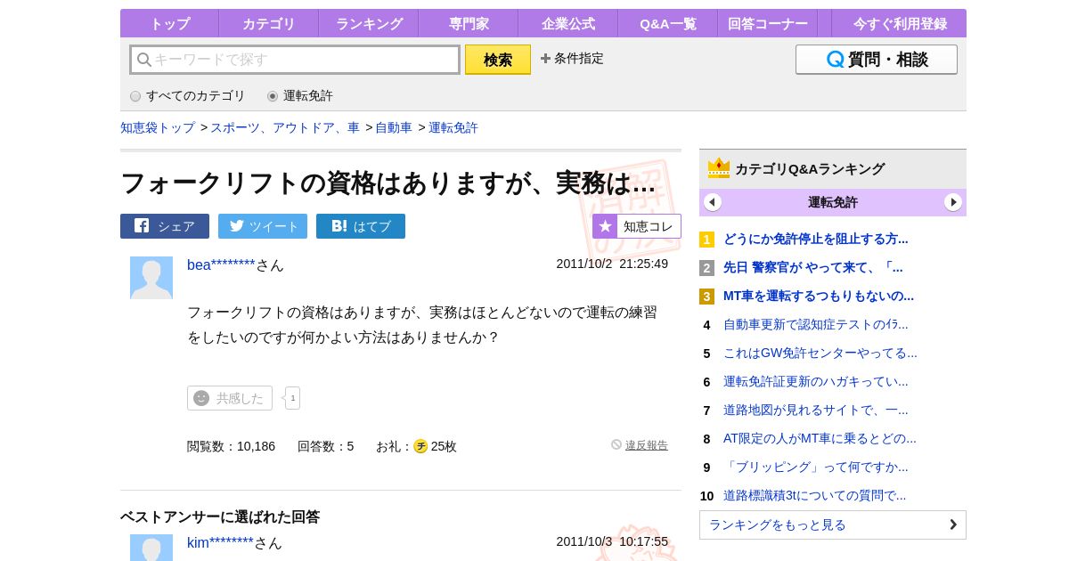1069x561 pixels.
Task: Open rank 1 link どうにか免許停止を阻止する方...
Action: click(816, 239)
